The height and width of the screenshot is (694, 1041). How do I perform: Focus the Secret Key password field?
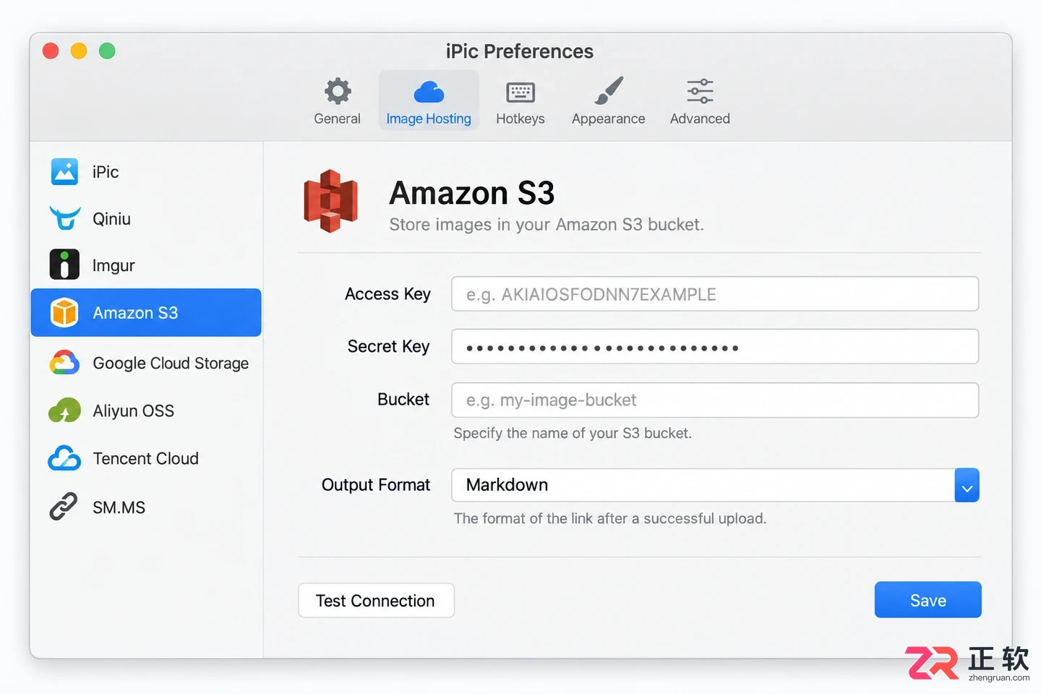click(x=715, y=347)
